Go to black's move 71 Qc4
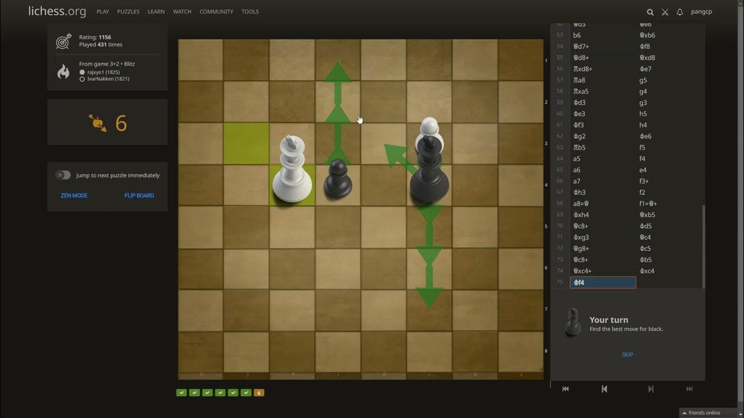Viewport: 744px width, 418px height. pos(668,237)
